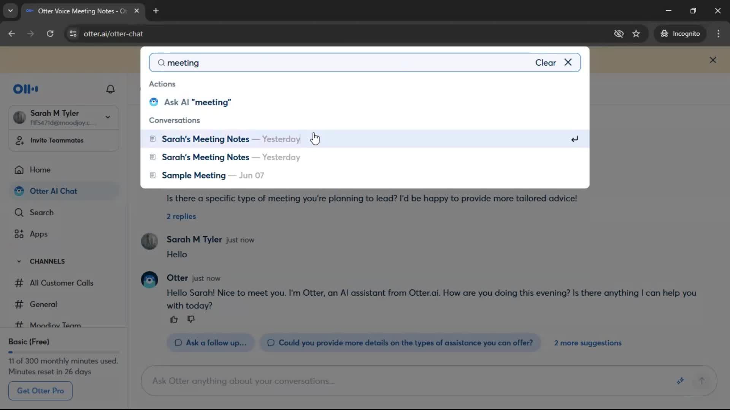Screen dimensions: 730x410
Task: Click the tracking protection eye icon
Action: [x=619, y=34]
